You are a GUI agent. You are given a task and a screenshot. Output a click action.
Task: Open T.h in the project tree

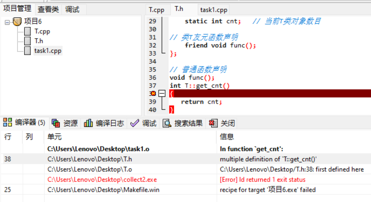38,41
